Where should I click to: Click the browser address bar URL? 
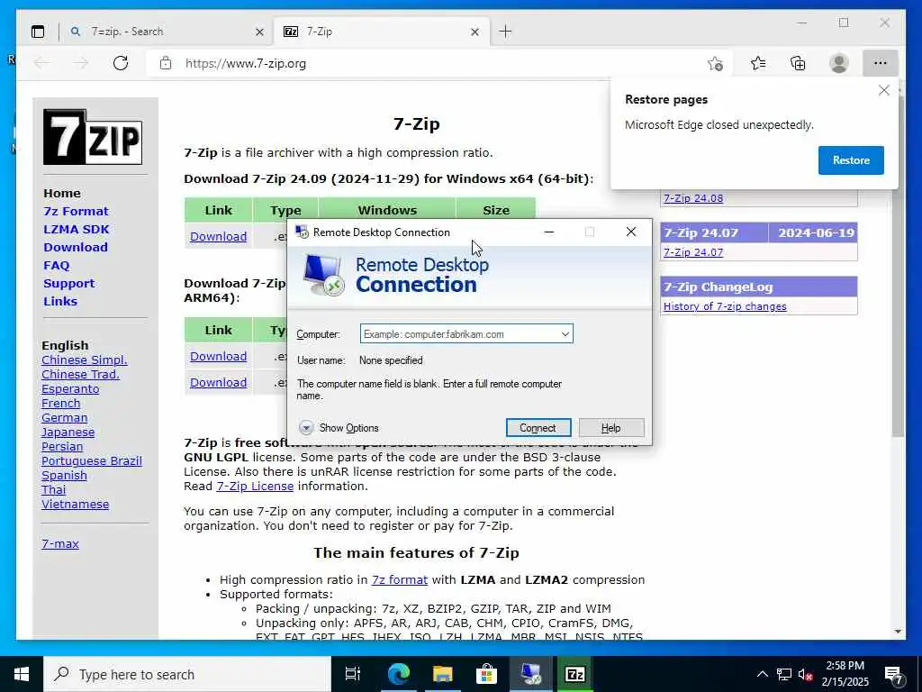(245, 64)
